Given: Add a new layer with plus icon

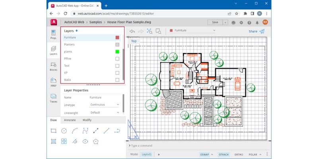Looking at the screenshot, I should click(76, 31).
